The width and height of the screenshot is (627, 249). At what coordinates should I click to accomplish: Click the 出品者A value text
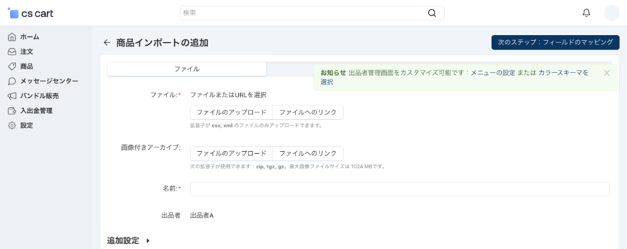[x=201, y=216]
